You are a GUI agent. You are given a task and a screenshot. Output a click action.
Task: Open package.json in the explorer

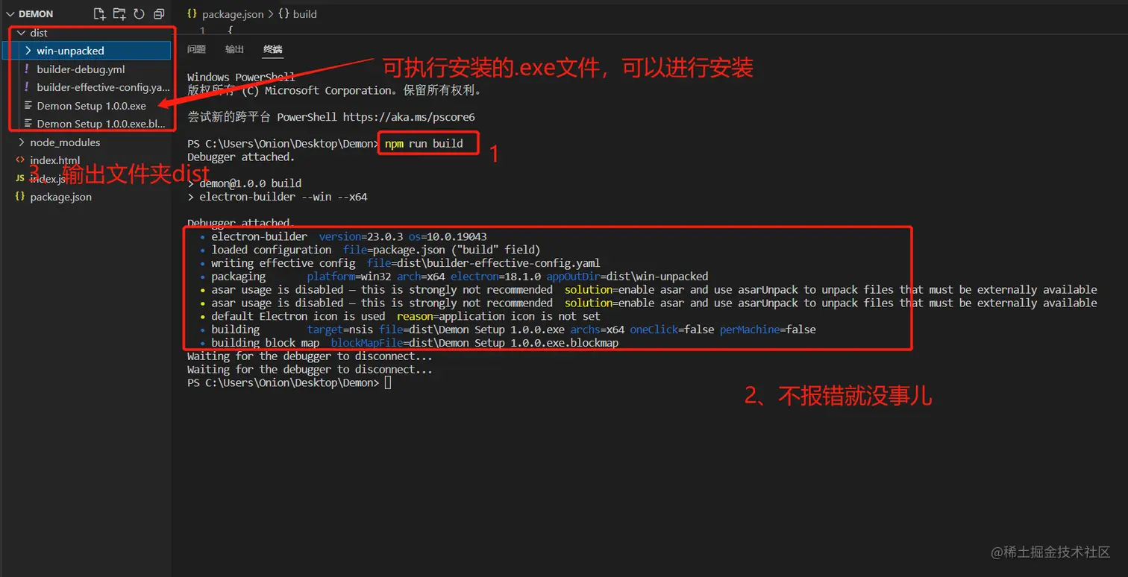61,197
